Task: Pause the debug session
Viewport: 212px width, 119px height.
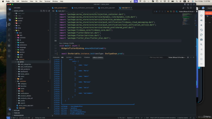Action: [157, 12]
